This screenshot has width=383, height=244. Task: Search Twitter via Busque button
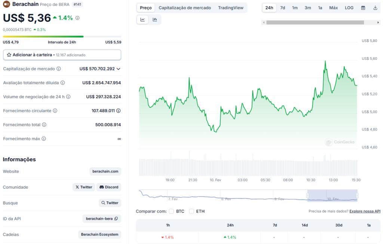tap(110, 203)
